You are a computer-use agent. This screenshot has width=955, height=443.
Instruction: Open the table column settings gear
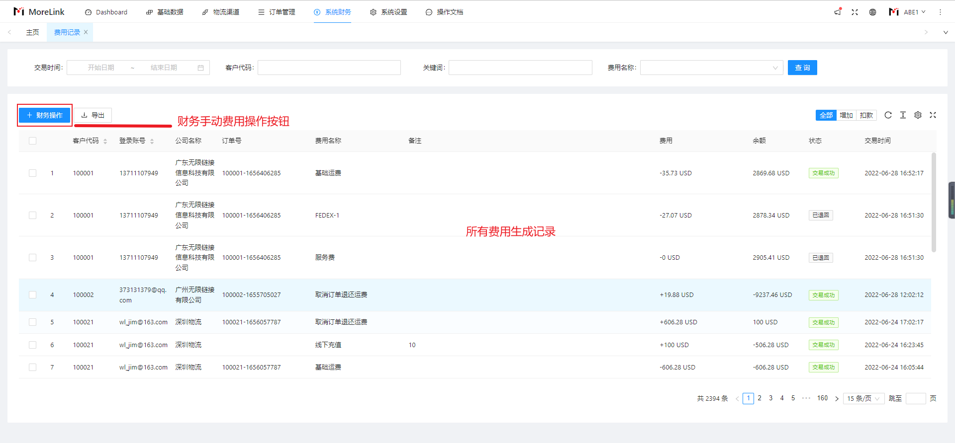click(918, 115)
